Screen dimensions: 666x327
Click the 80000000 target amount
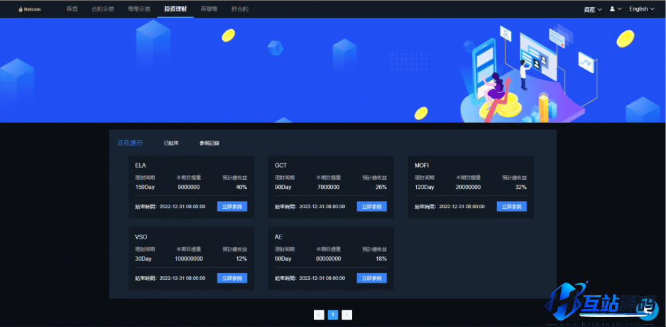pyautogui.click(x=328, y=259)
